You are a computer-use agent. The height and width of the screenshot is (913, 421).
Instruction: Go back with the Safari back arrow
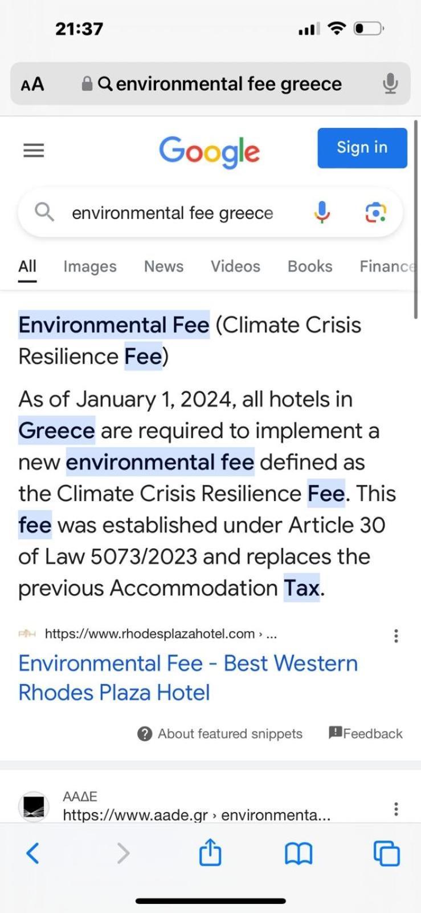[x=33, y=854]
